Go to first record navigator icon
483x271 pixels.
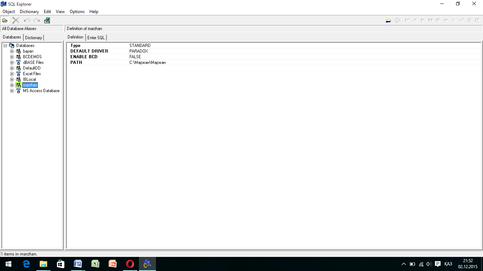(x=407, y=20)
